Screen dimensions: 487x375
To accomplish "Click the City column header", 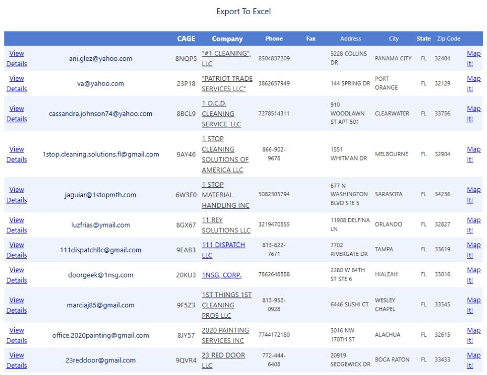I will pos(393,39).
